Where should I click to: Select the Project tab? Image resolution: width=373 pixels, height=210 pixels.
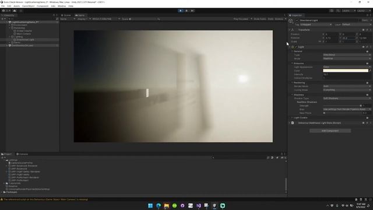pyautogui.click(x=6, y=154)
